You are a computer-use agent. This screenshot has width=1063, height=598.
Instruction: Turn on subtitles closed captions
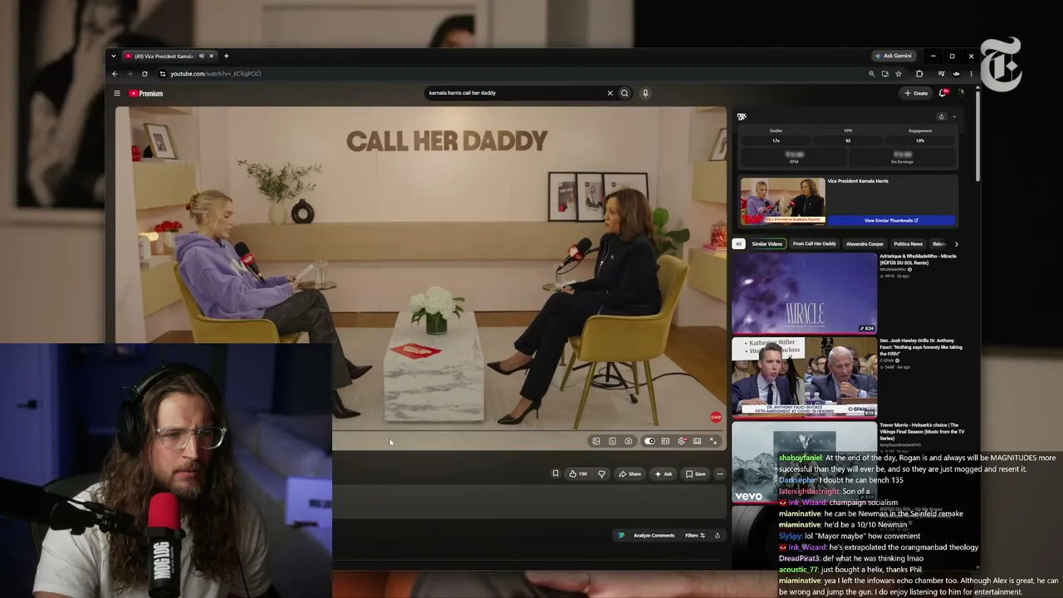click(665, 441)
